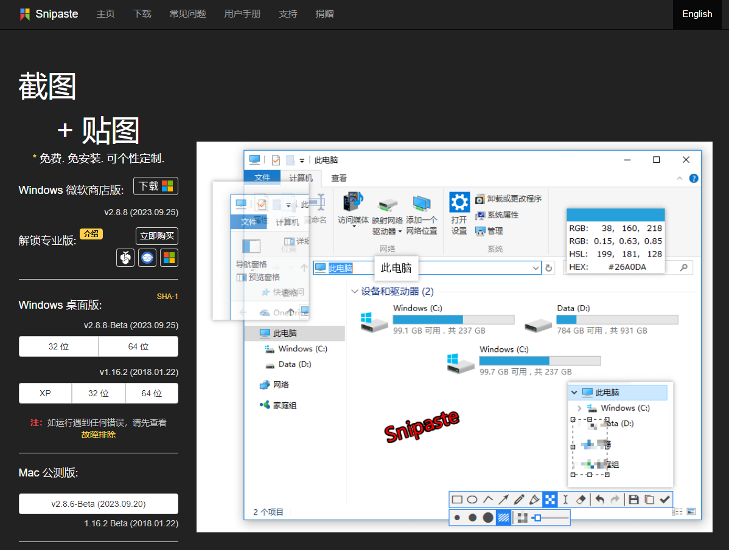
Task: Collapse the 设备和驱动器 group
Action: pos(355,292)
